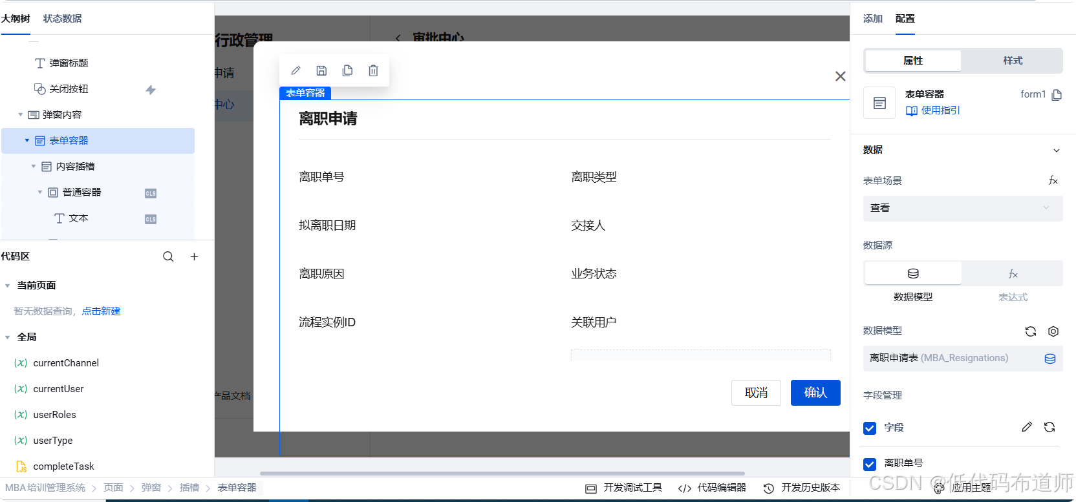Open the 使用指引 link
The width and height of the screenshot is (1076, 502).
pyautogui.click(x=932, y=110)
